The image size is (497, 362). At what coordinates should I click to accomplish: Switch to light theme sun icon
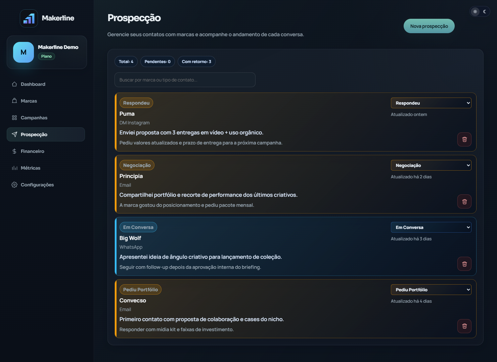point(475,11)
